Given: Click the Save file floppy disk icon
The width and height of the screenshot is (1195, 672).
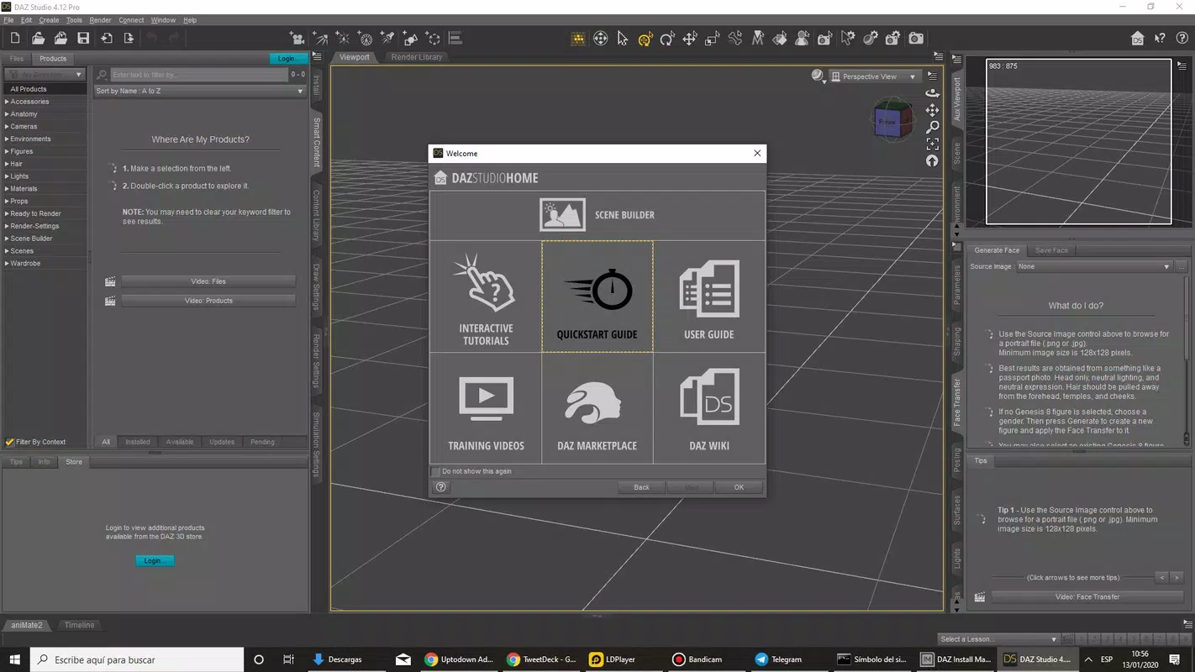Looking at the screenshot, I should pyautogui.click(x=83, y=38).
